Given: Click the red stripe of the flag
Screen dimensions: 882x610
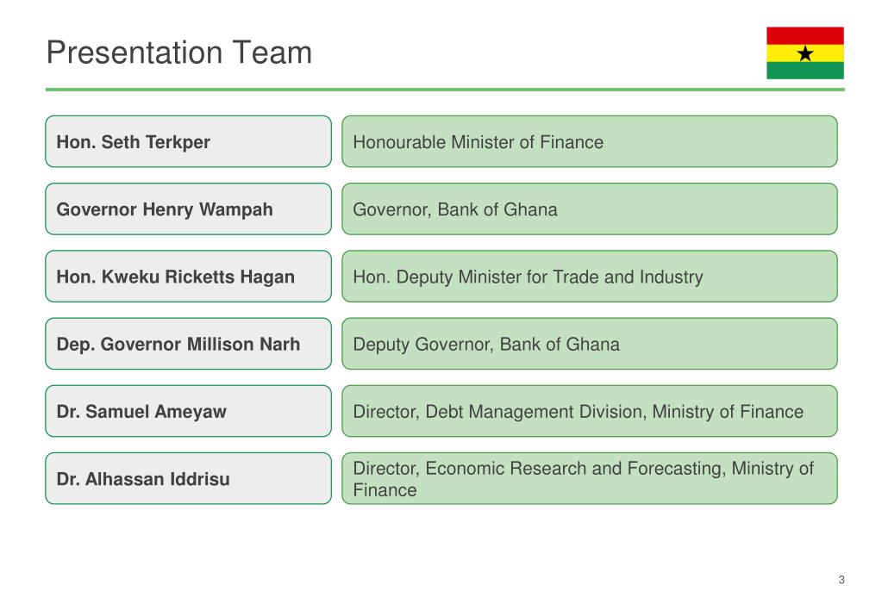Looking at the screenshot, I should pyautogui.click(x=805, y=35).
